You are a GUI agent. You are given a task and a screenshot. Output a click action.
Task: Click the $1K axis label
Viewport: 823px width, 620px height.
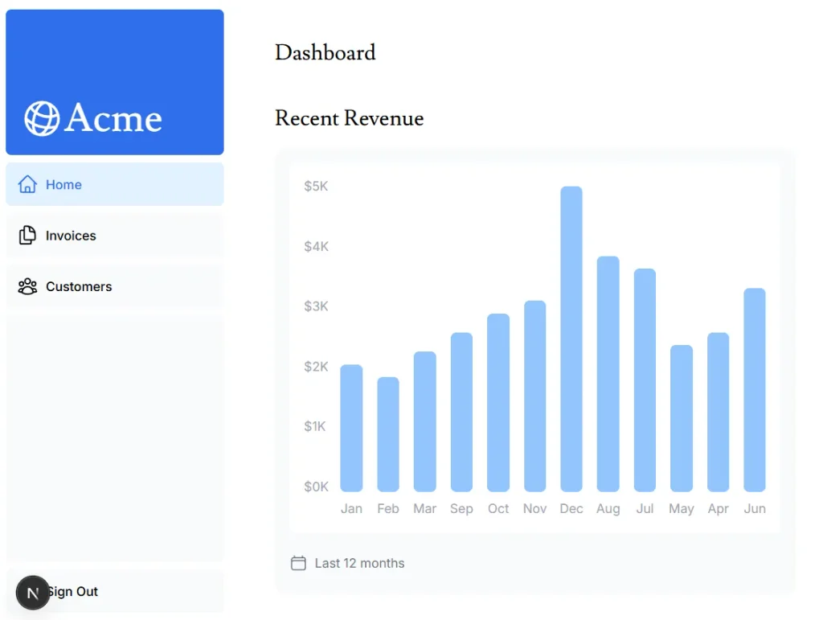click(x=315, y=426)
